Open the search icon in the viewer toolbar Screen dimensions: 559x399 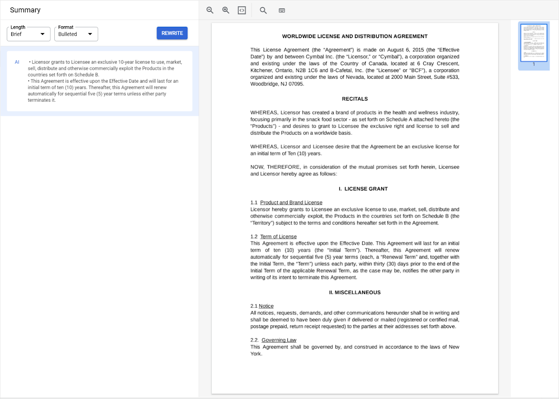pyautogui.click(x=263, y=10)
